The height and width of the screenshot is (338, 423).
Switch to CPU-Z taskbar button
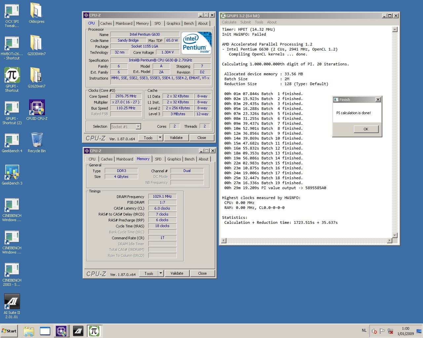point(61,331)
